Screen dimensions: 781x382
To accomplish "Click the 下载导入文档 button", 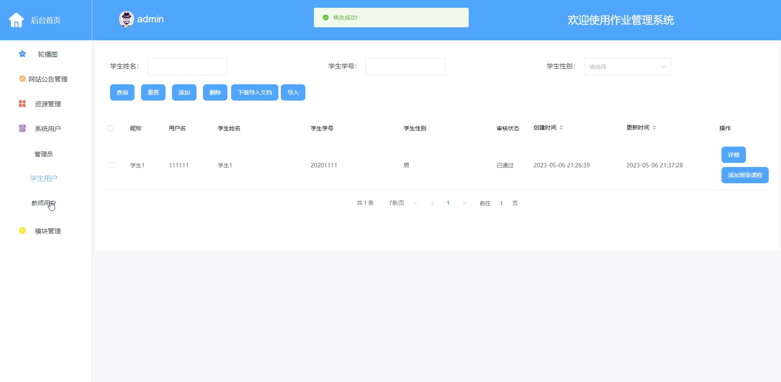I will click(255, 92).
